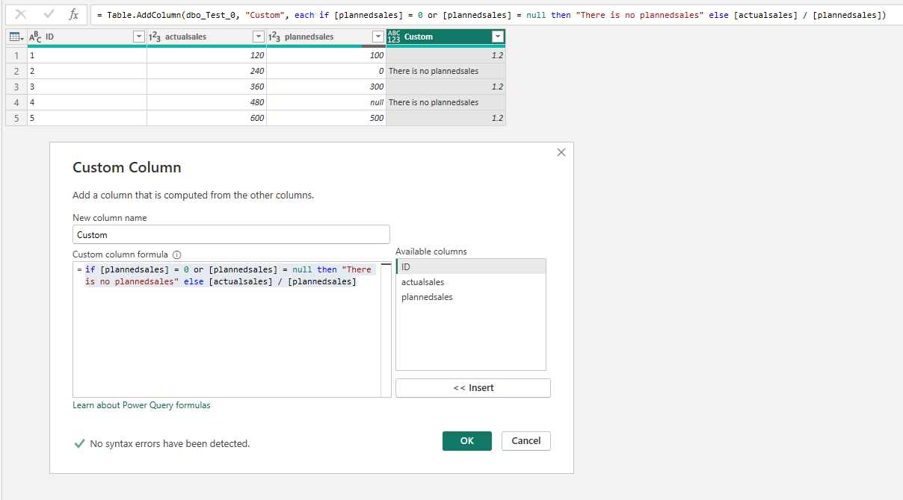
Task: Select row number 4
Action: coord(16,102)
